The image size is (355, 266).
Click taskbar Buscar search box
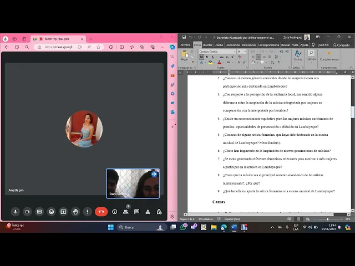pyautogui.click(x=142, y=227)
